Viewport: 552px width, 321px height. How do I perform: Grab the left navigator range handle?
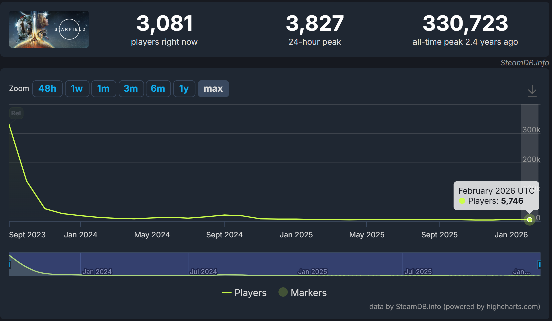[10, 265]
